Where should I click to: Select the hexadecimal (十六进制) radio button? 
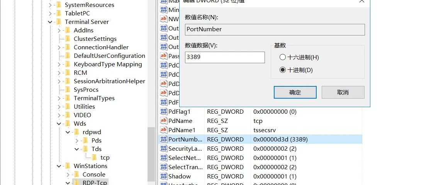(x=283, y=57)
